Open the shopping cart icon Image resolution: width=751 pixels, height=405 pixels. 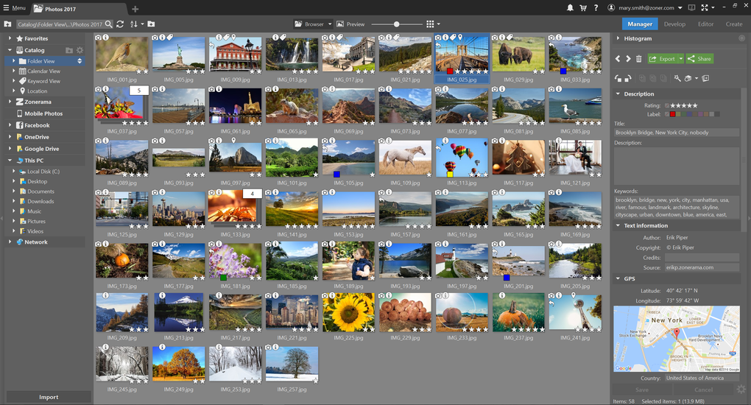pos(583,7)
